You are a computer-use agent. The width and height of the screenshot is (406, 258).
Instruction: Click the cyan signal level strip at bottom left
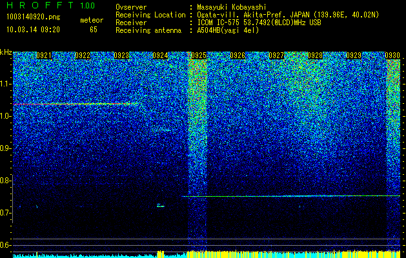85,256
